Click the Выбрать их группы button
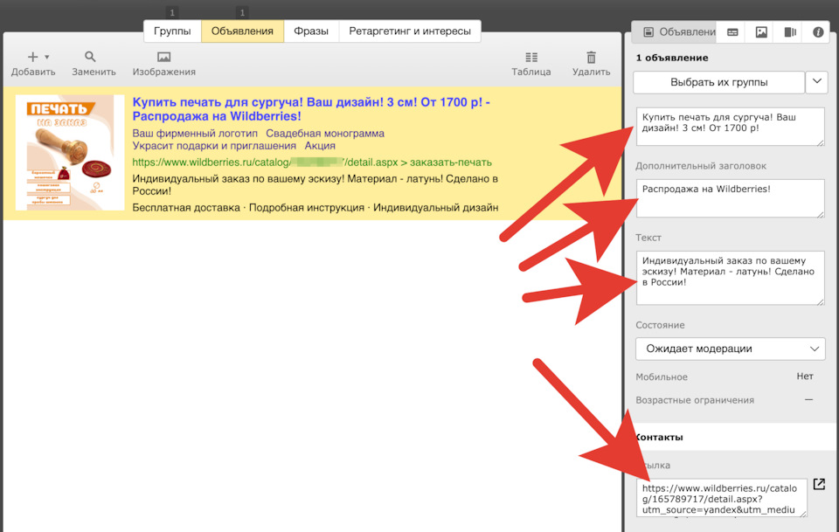The height and width of the screenshot is (532, 839). 718,82
